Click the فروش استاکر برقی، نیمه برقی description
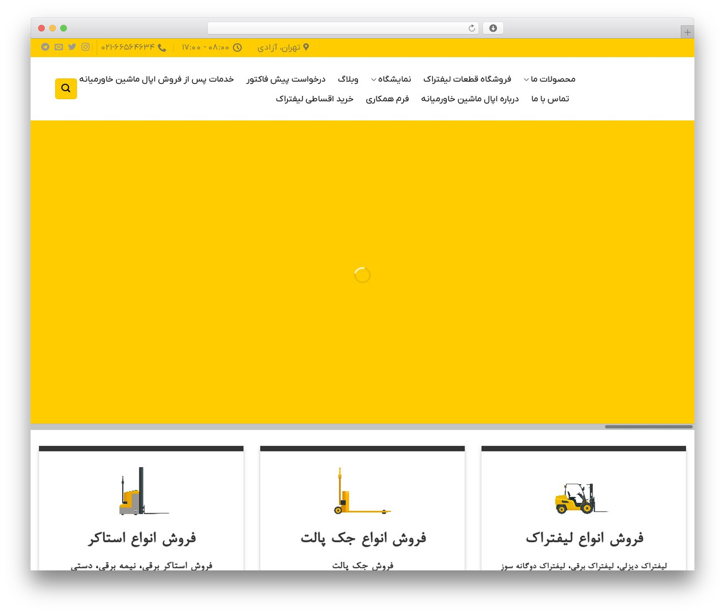Viewport: 725px width, 614px height. tap(142, 565)
